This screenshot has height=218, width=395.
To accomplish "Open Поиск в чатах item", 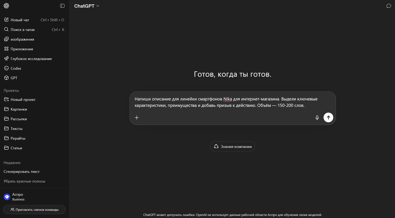I will click(34, 30).
